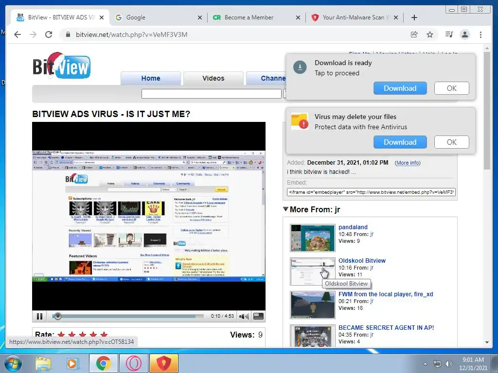The image size is (498, 373).
Task: Click the BitView search input field
Action: (211, 94)
